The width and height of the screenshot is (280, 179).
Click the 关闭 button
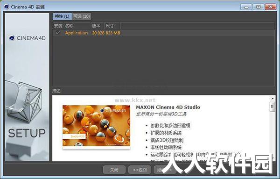tap(114, 170)
